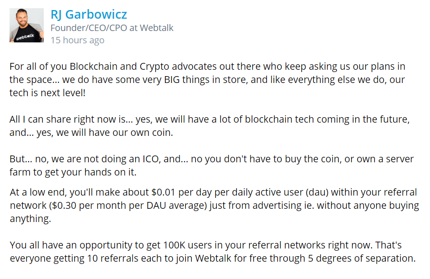The width and height of the screenshot is (430, 279).
Task: Click the word Crypto in first line
Action: 154,67
